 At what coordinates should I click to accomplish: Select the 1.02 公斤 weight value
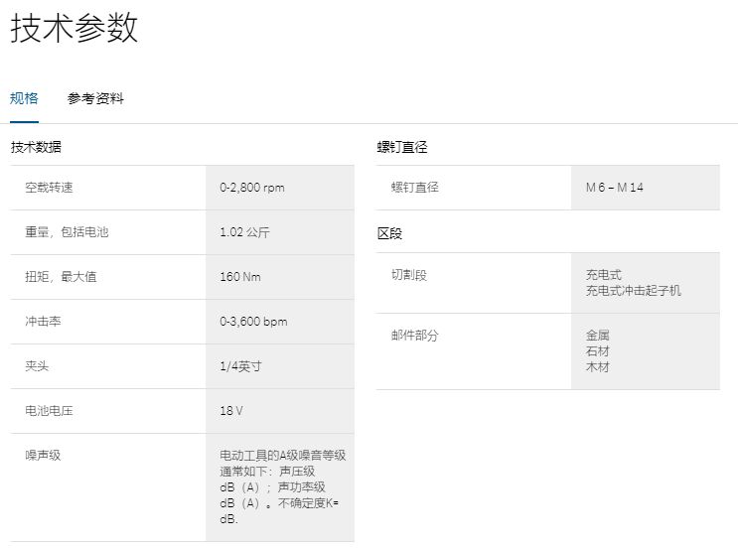point(244,232)
